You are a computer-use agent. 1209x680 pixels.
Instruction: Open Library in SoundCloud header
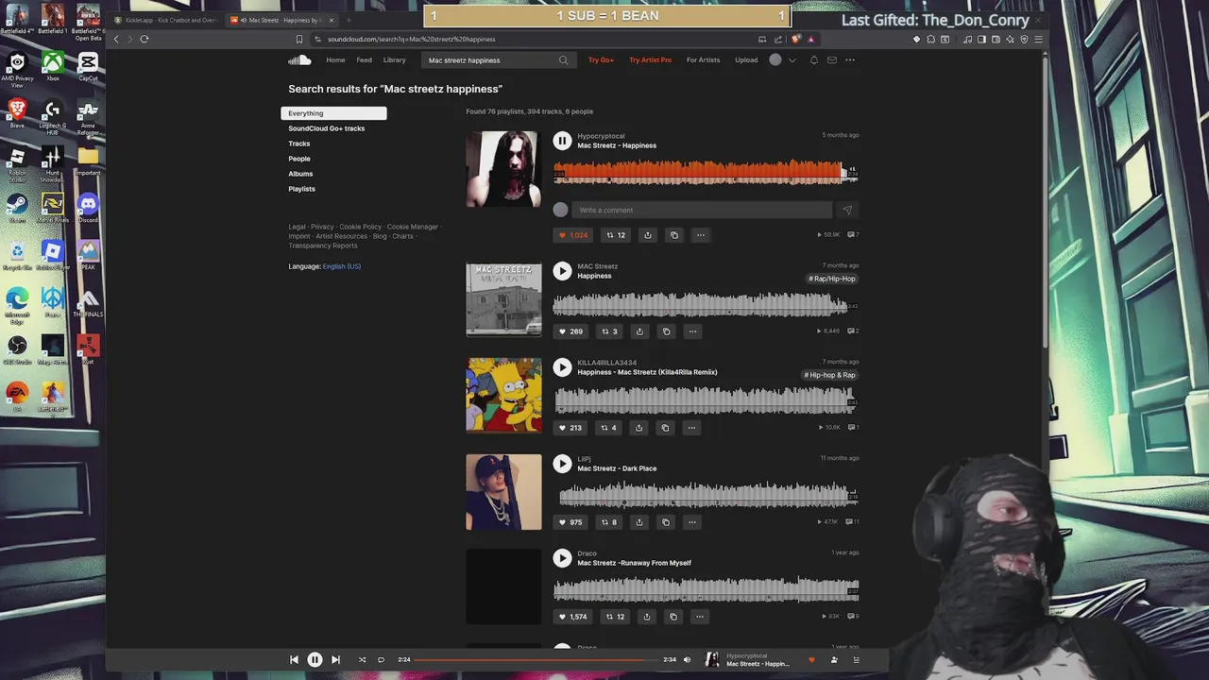pyautogui.click(x=395, y=59)
